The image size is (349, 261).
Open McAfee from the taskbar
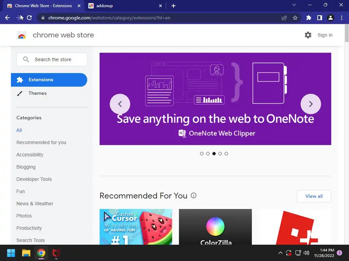click(x=56, y=253)
